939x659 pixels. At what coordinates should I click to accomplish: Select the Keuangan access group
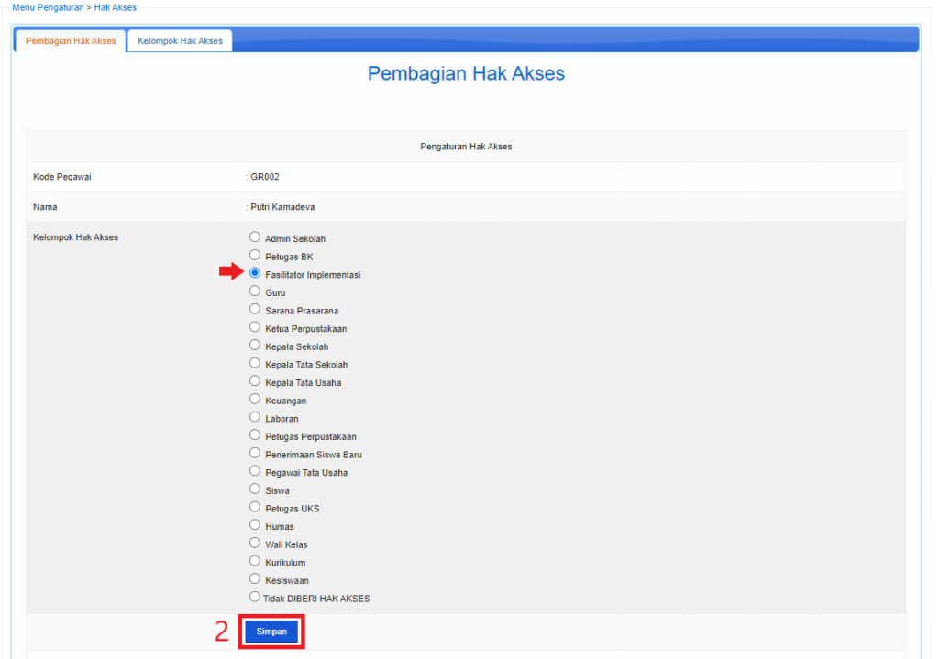click(x=254, y=400)
